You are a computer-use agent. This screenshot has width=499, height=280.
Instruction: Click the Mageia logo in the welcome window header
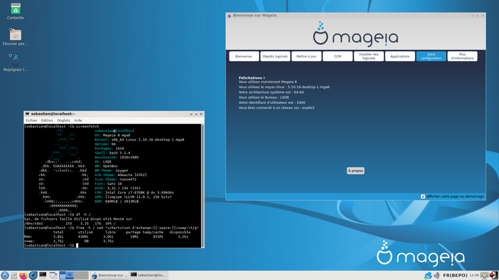pyautogui.click(x=356, y=34)
